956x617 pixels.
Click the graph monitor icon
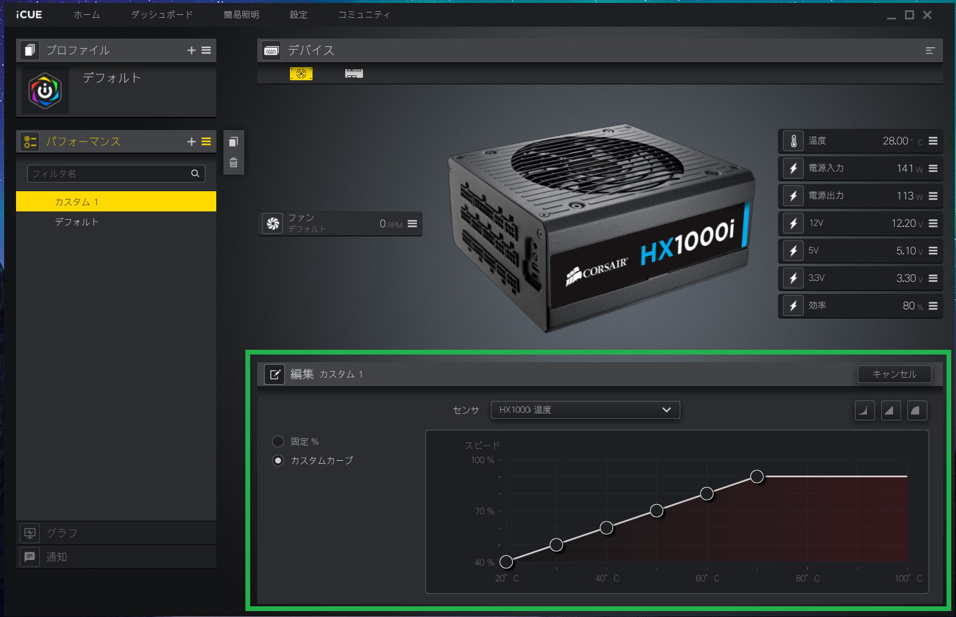[x=30, y=533]
